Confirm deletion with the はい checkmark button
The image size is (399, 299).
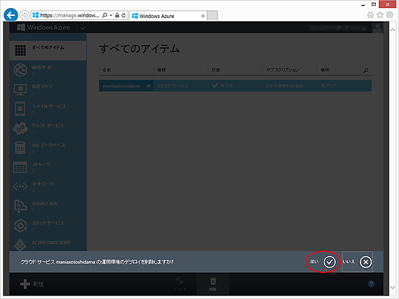tap(329, 262)
